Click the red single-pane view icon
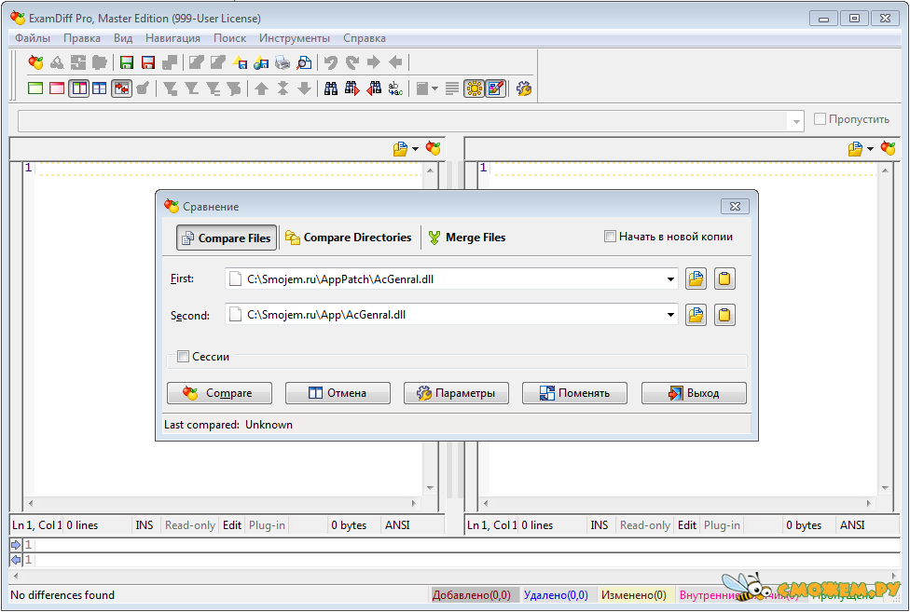Viewport: 910px width, 612px height. 57,88
